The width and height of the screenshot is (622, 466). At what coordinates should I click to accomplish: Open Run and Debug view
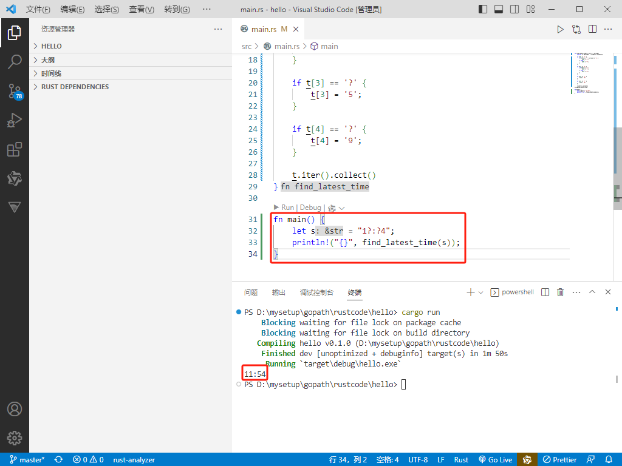(15, 120)
